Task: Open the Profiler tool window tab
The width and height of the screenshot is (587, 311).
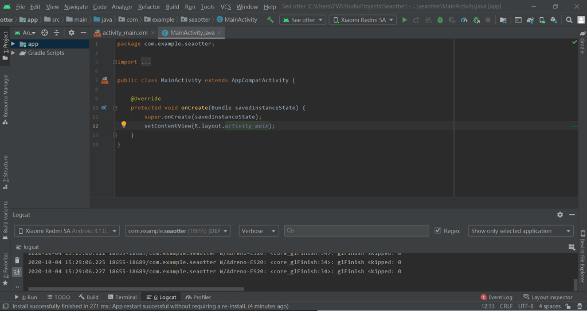Action: pos(198,297)
